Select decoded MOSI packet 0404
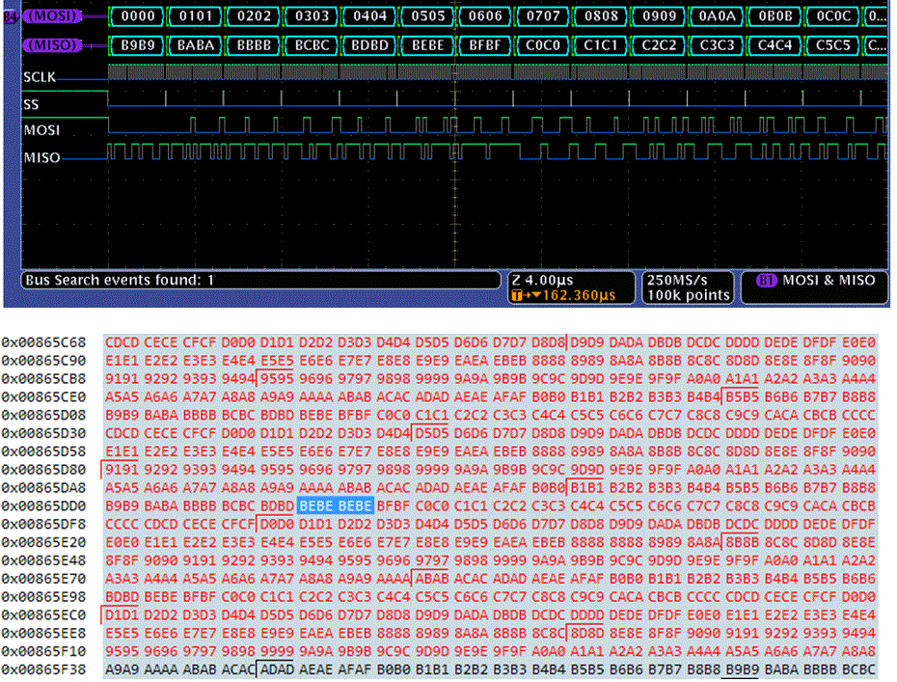 click(369, 16)
